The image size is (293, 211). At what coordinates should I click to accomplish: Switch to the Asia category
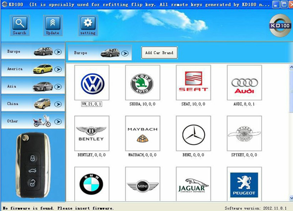[x=33, y=86]
